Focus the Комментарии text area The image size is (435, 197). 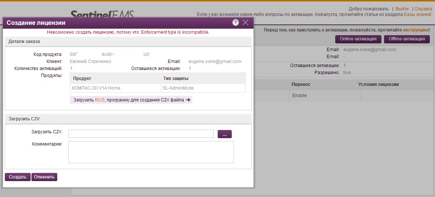151,152
